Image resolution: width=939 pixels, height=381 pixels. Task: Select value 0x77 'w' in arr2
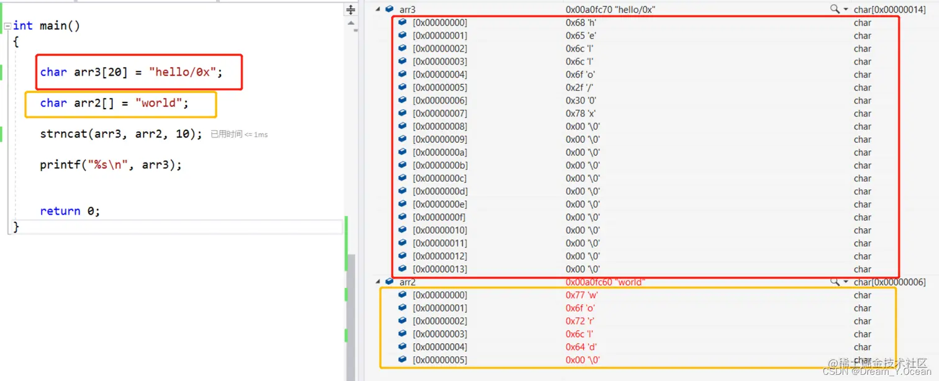581,295
